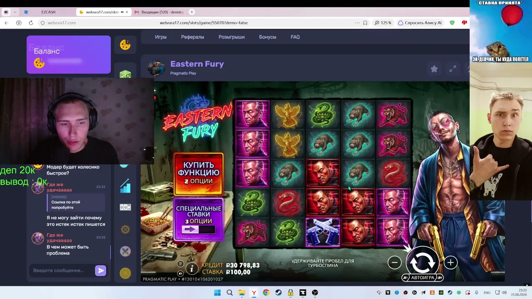
Task: Open the Игры menu
Action: click(161, 37)
